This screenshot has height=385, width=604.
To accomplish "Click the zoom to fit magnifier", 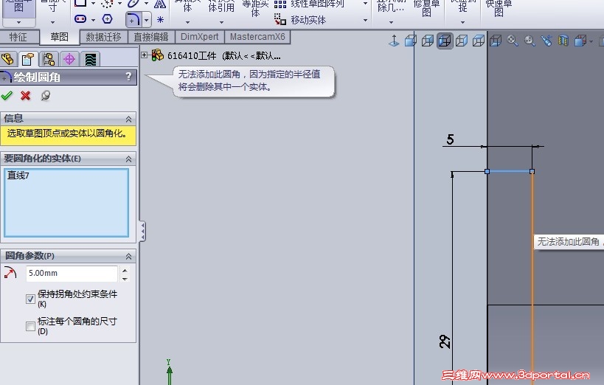I will click(x=513, y=41).
